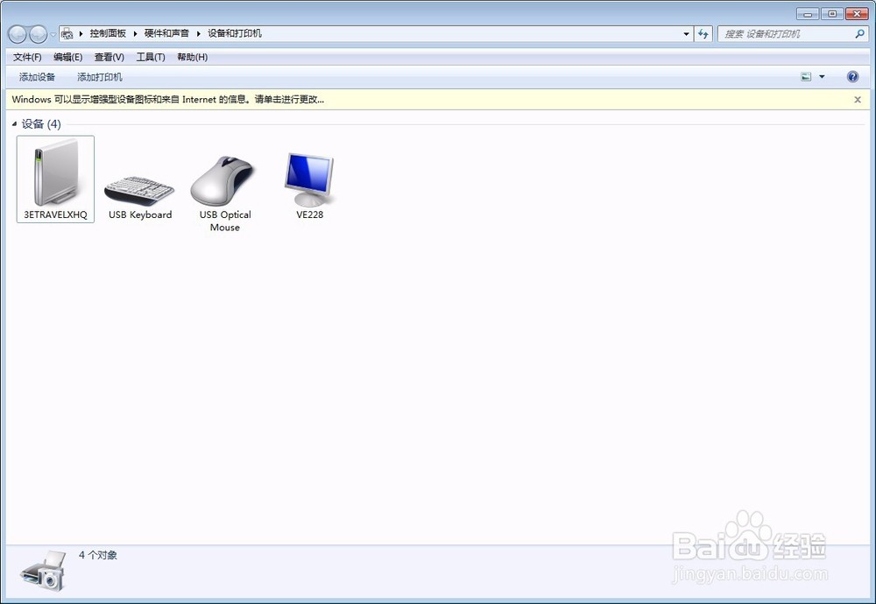Open the view options dropdown arrow

tap(822, 77)
